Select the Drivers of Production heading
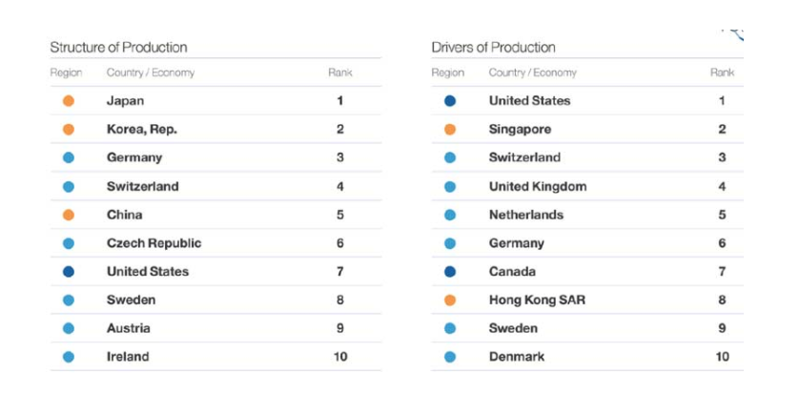This screenshot has width=800, height=394. (x=493, y=48)
